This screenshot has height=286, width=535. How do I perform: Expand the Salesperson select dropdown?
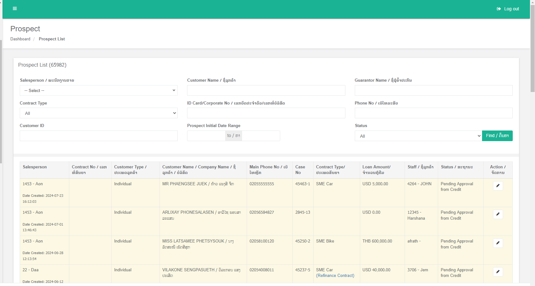99,90
